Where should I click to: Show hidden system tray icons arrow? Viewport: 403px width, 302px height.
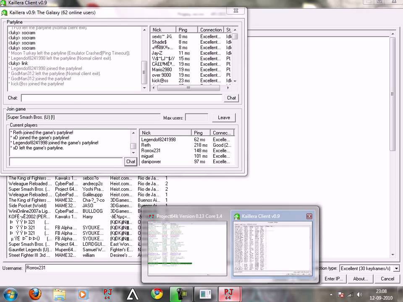click(331, 295)
